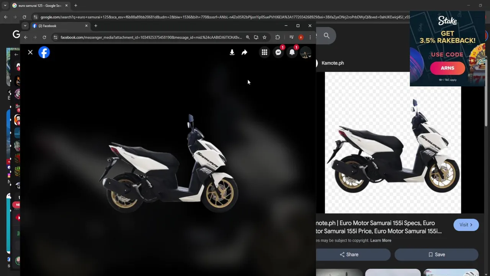Open site info for facebook.com
The image size is (490, 276).
click(56, 37)
